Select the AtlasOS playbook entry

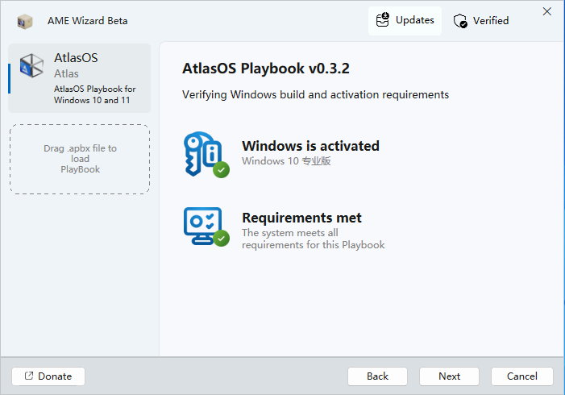point(79,78)
